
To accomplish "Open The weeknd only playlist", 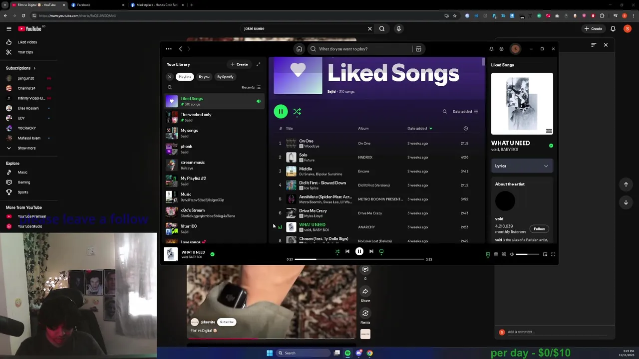I will 215,117.
